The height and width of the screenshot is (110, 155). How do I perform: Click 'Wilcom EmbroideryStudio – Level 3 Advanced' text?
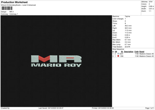pyautogui.click(x=18, y=5)
